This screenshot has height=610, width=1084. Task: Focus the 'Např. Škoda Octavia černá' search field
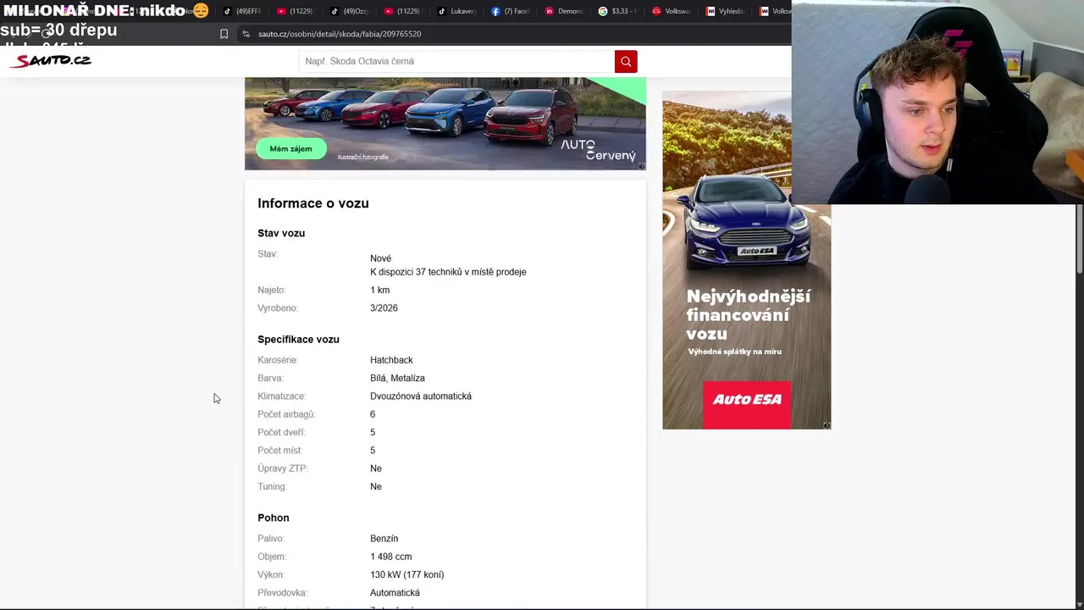(456, 61)
